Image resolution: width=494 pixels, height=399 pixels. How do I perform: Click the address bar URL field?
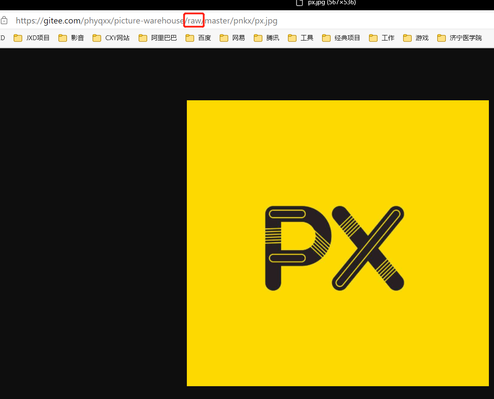click(x=146, y=21)
